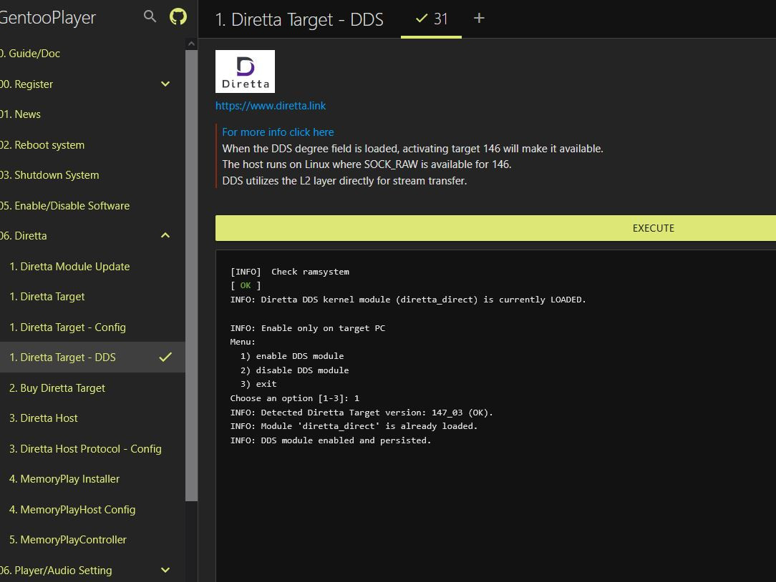Run the EXECUTE button
The height and width of the screenshot is (582, 776).
pyautogui.click(x=495, y=228)
